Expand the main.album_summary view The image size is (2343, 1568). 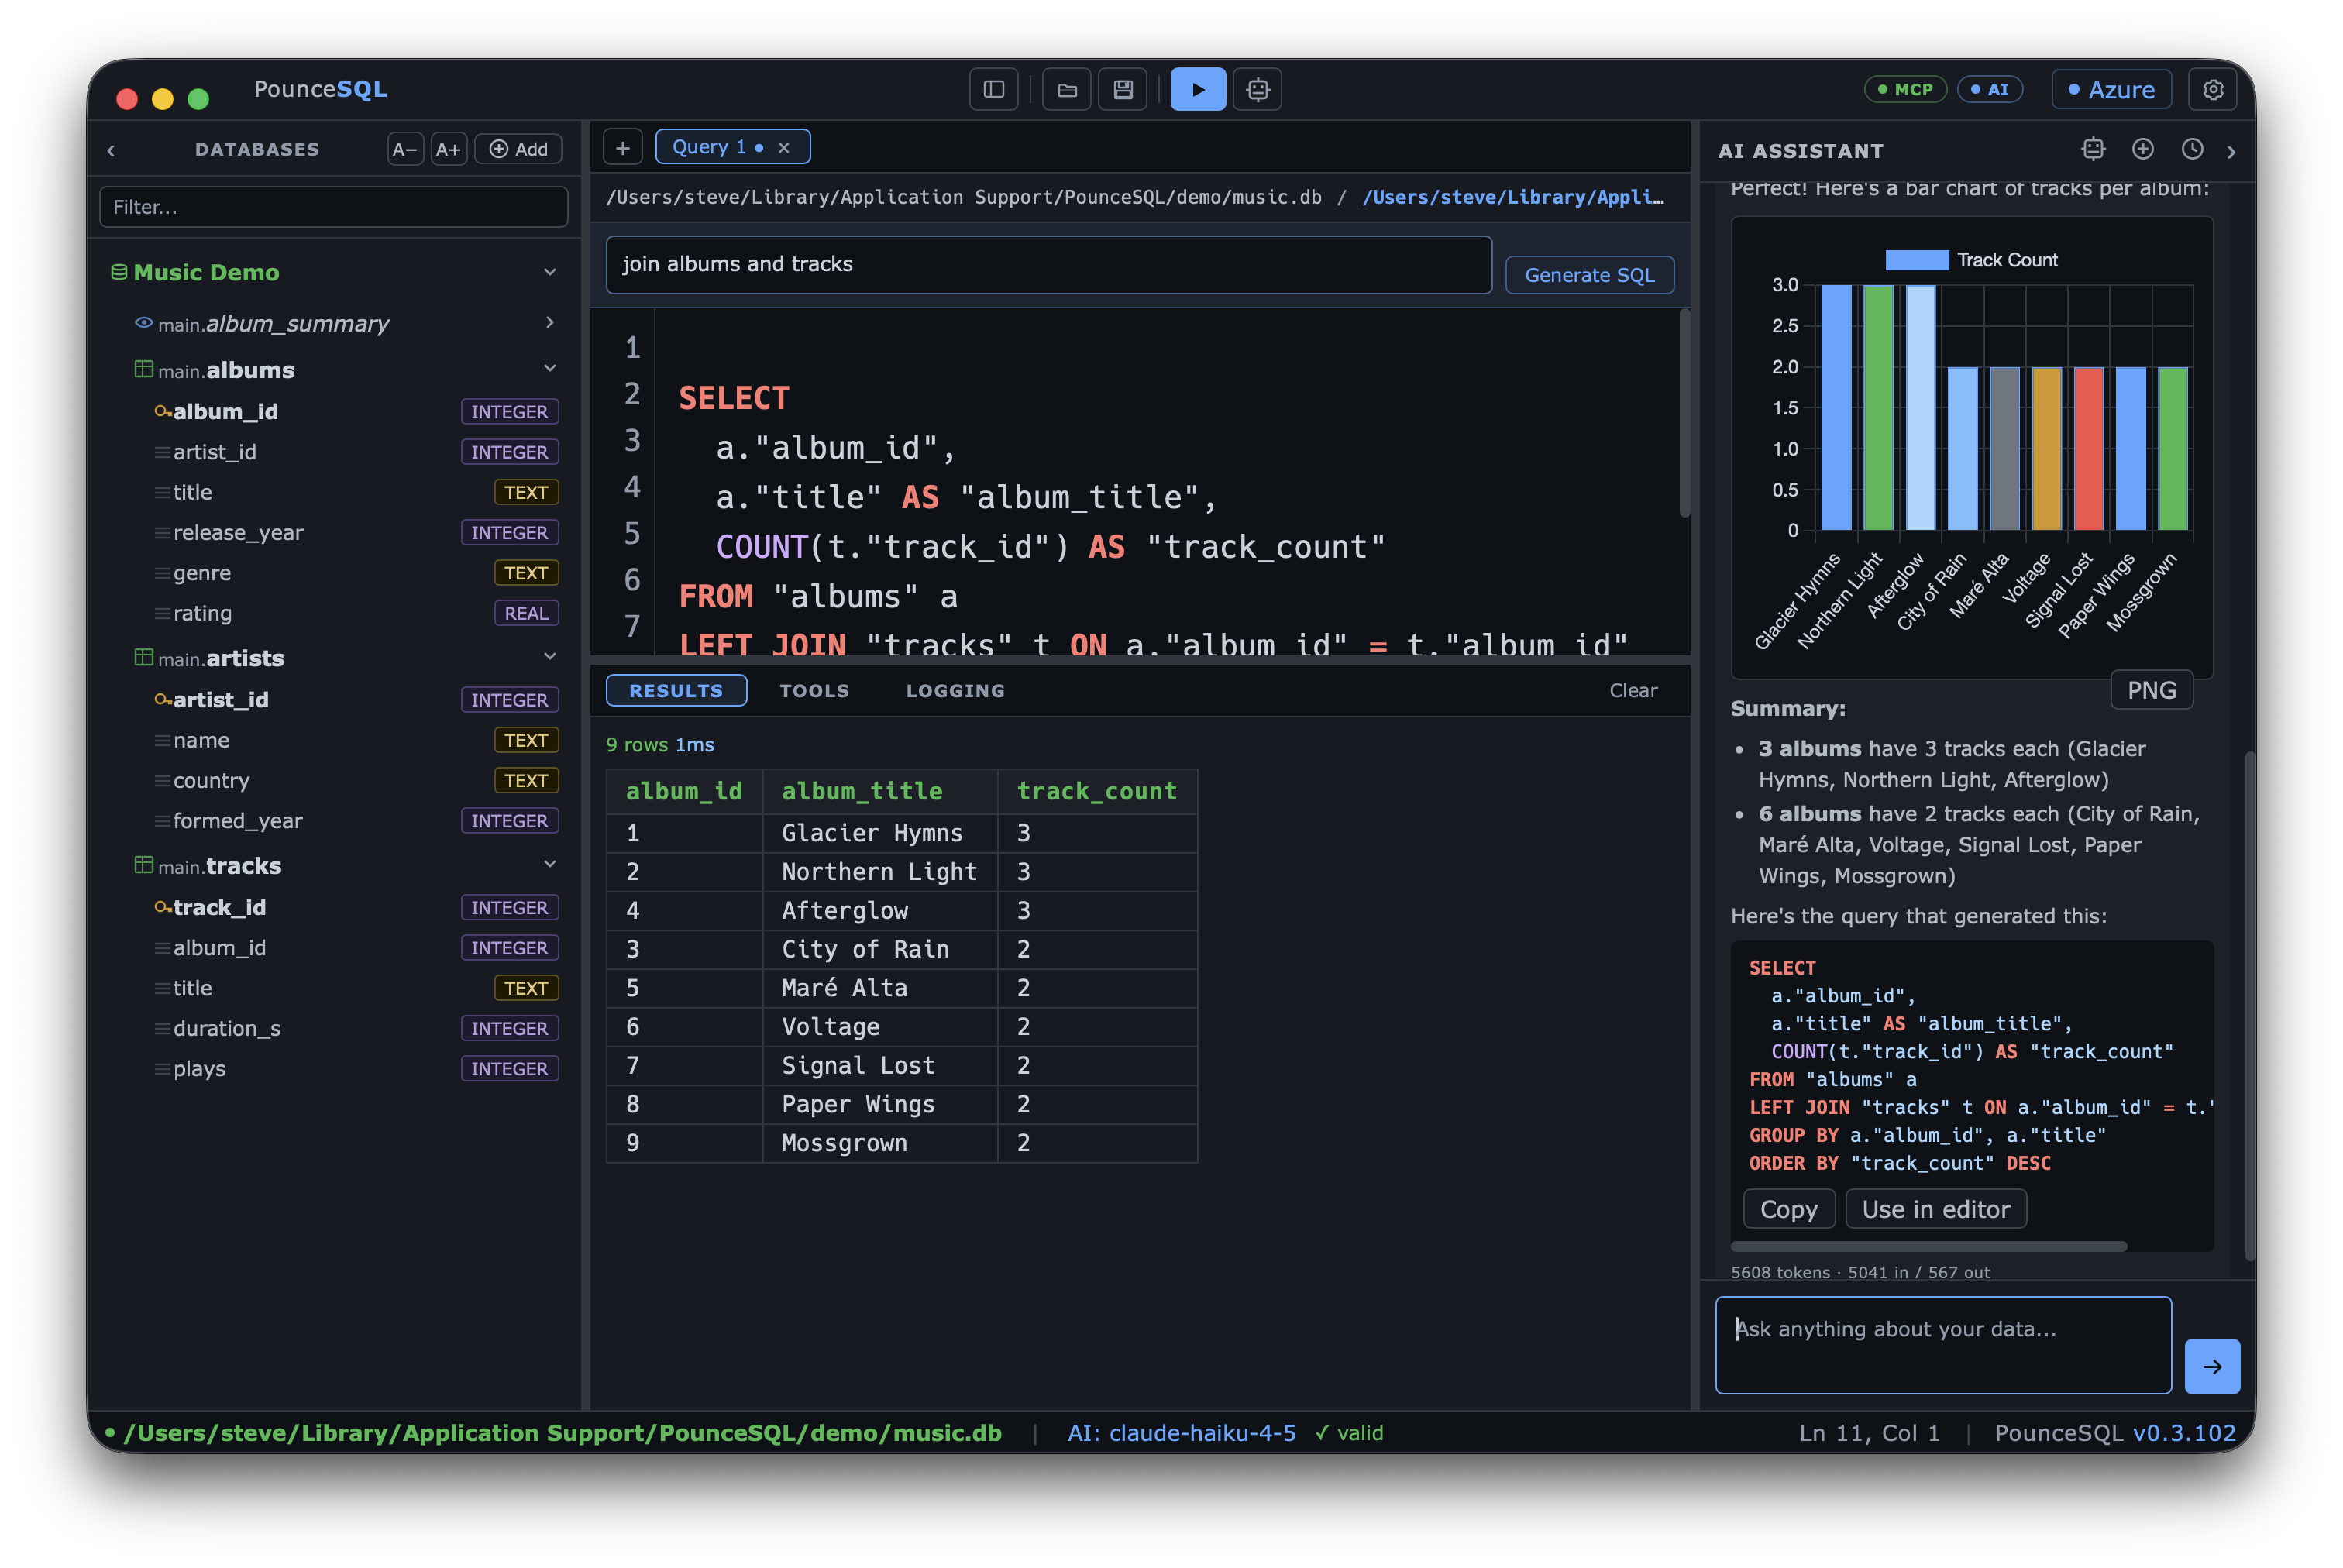click(x=549, y=322)
